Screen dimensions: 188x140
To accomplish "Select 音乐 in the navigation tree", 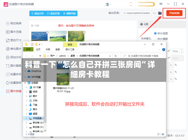I will 33,109.
